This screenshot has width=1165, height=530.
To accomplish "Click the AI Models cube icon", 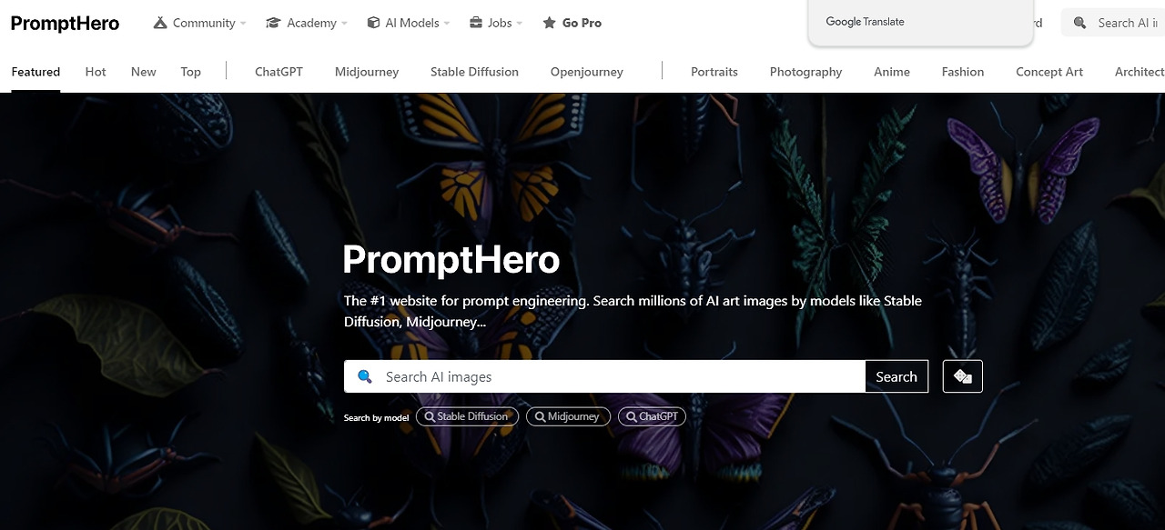I will click(x=373, y=23).
